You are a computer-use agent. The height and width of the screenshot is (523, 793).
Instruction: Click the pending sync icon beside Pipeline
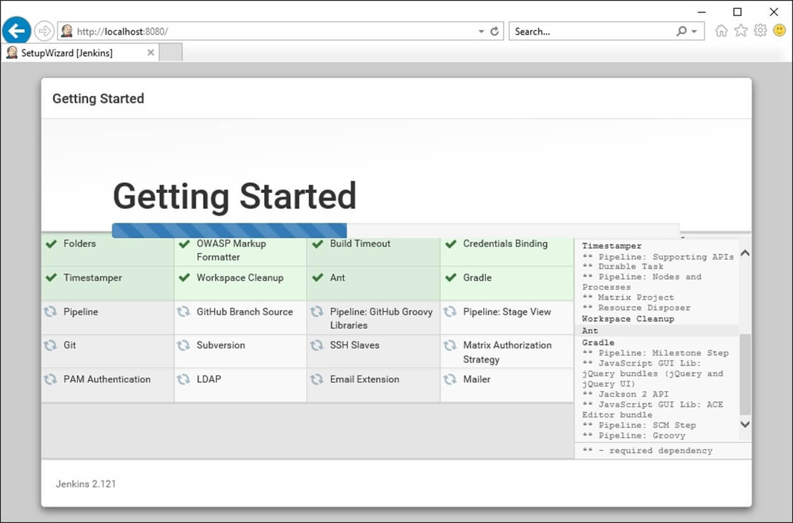click(50, 312)
